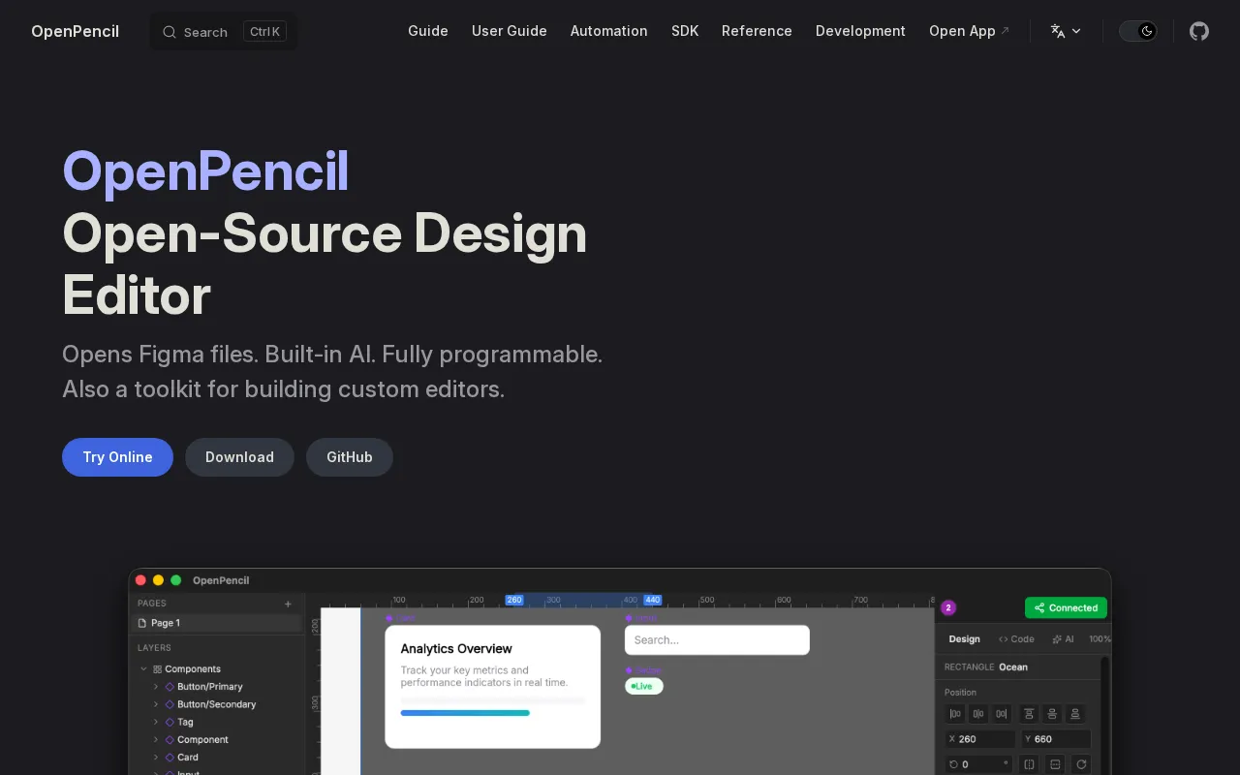Click the design panel vertical scrollbar

1105,715
